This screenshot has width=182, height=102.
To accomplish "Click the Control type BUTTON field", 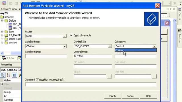I will click(93, 56).
